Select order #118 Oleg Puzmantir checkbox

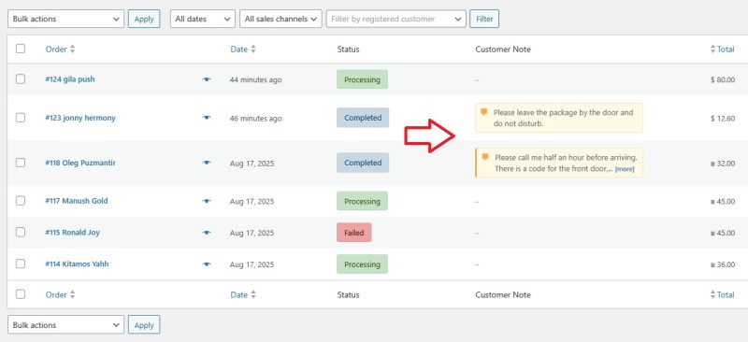[x=20, y=163]
